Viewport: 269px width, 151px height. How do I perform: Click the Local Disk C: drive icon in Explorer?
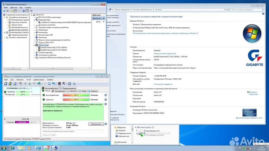click(139, 133)
